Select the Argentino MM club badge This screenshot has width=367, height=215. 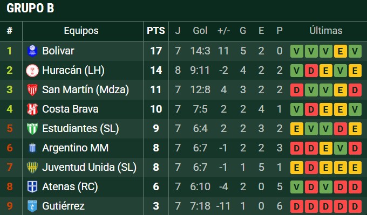tap(32, 148)
